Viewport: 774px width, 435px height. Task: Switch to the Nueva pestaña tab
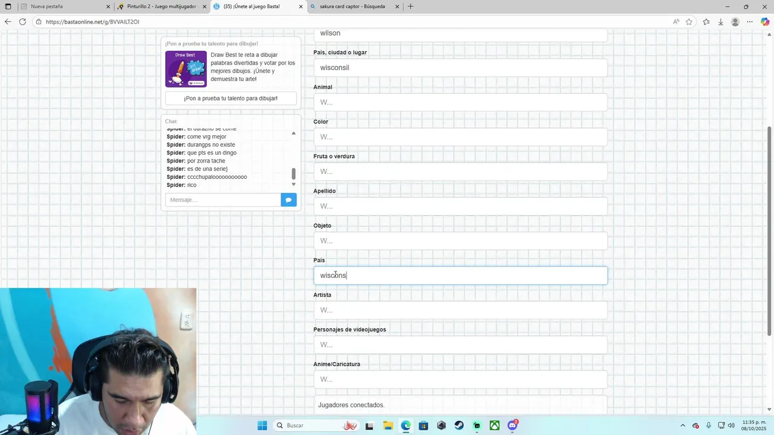[65, 7]
